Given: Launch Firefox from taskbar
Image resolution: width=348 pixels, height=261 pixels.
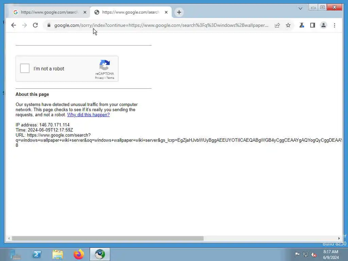Looking at the screenshot, I should pos(79,254).
